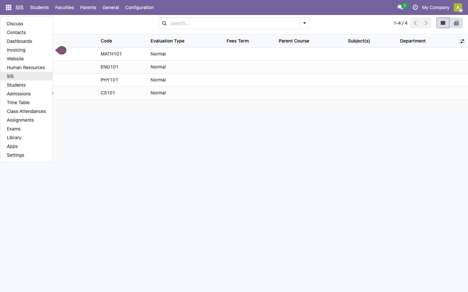Click the search magnifier icon

(164, 23)
